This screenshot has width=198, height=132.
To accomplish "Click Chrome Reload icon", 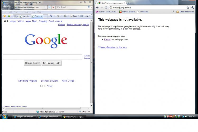I will click(106, 7).
